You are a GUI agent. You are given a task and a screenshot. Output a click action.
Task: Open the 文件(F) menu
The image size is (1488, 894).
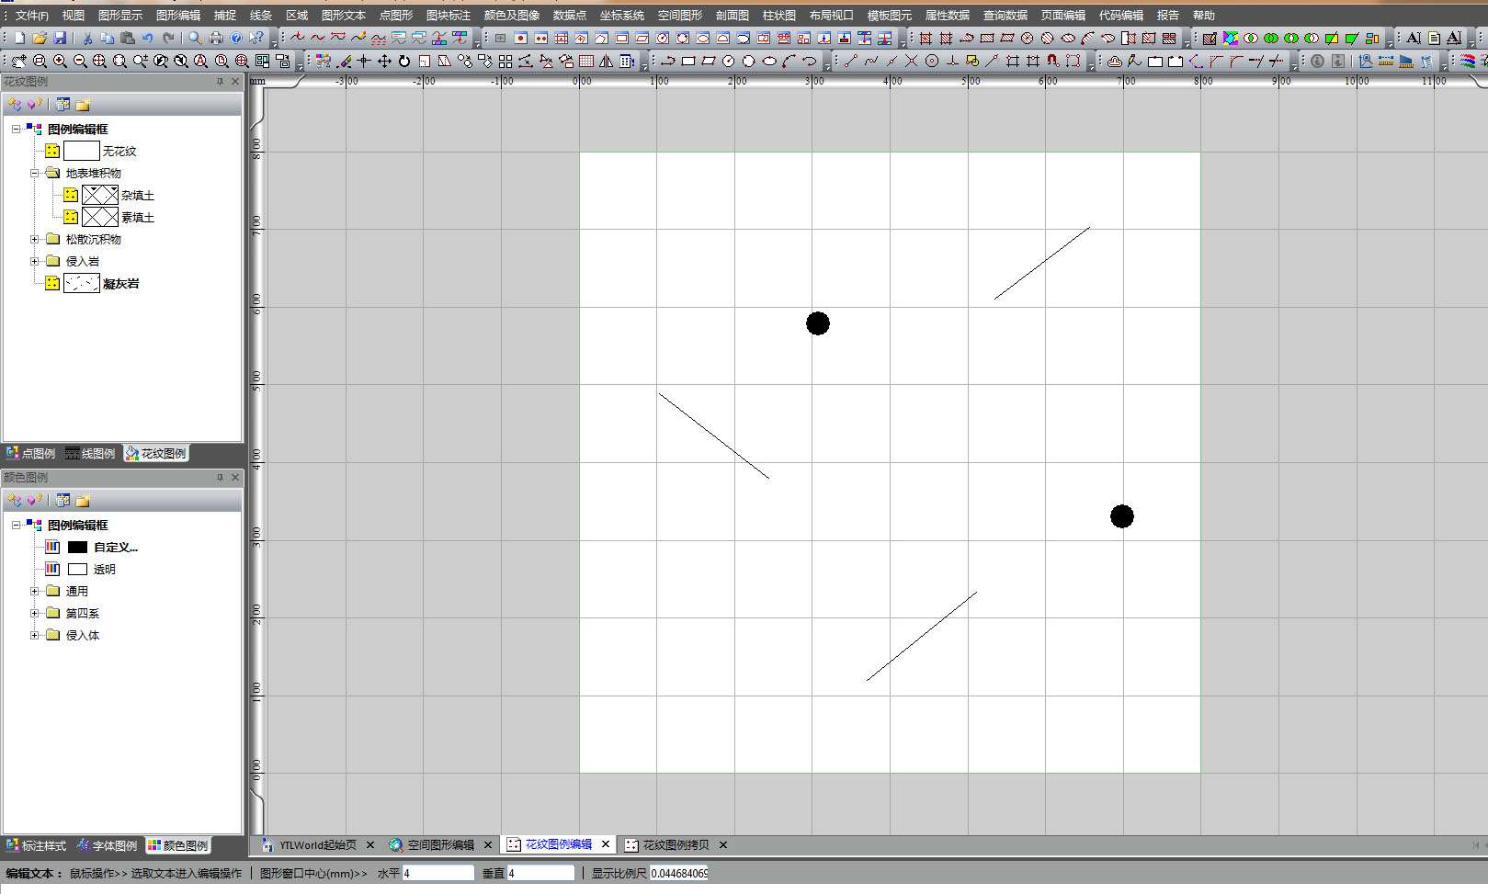pyautogui.click(x=32, y=16)
